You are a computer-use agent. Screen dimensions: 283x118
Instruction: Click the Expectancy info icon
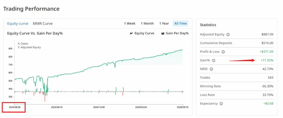pyautogui.click(x=220, y=104)
